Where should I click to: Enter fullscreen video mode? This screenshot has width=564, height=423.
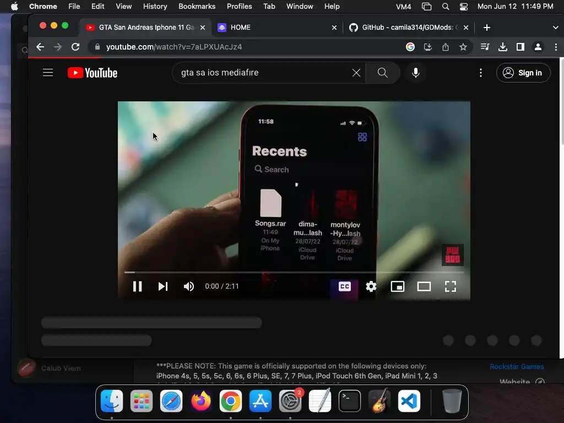coord(451,286)
